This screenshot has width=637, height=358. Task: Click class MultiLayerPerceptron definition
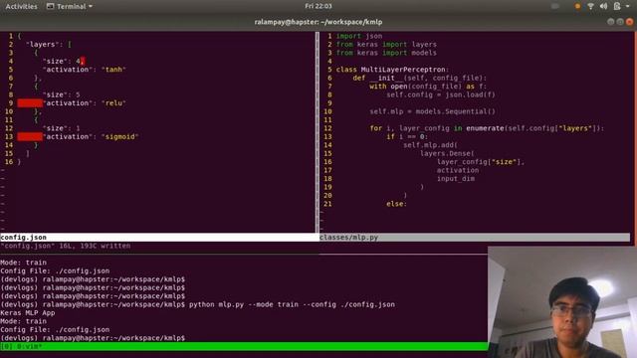[392, 70]
